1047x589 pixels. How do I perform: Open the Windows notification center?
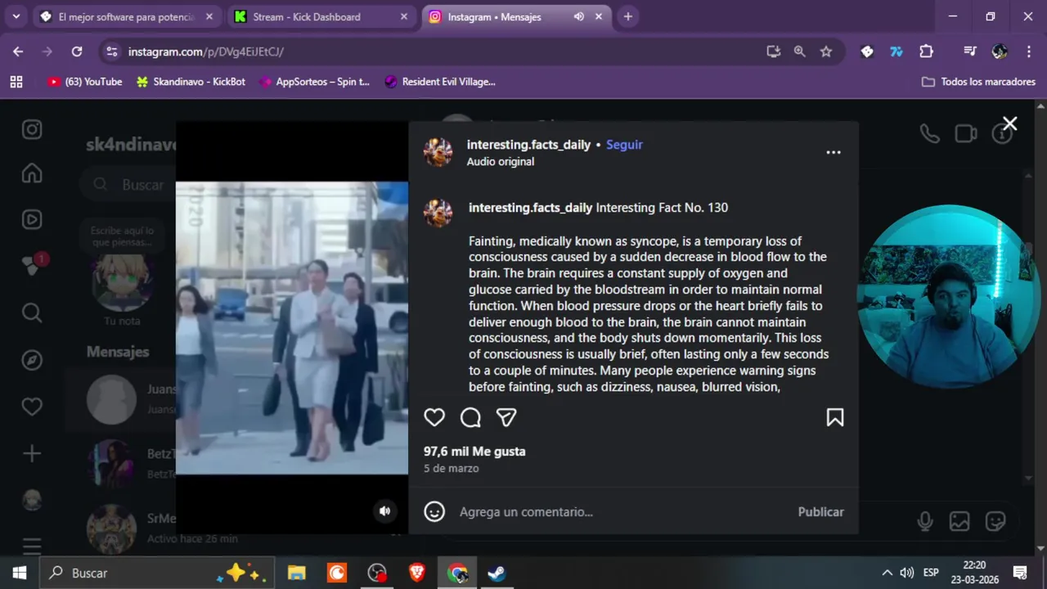click(1020, 573)
